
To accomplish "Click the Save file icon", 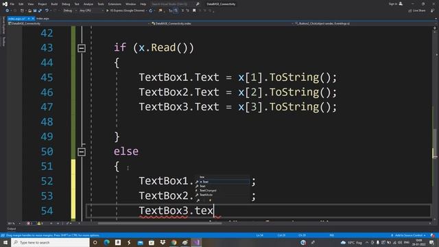I will point(35,11).
